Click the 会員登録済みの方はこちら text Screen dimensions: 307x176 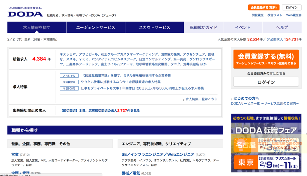point(266,73)
